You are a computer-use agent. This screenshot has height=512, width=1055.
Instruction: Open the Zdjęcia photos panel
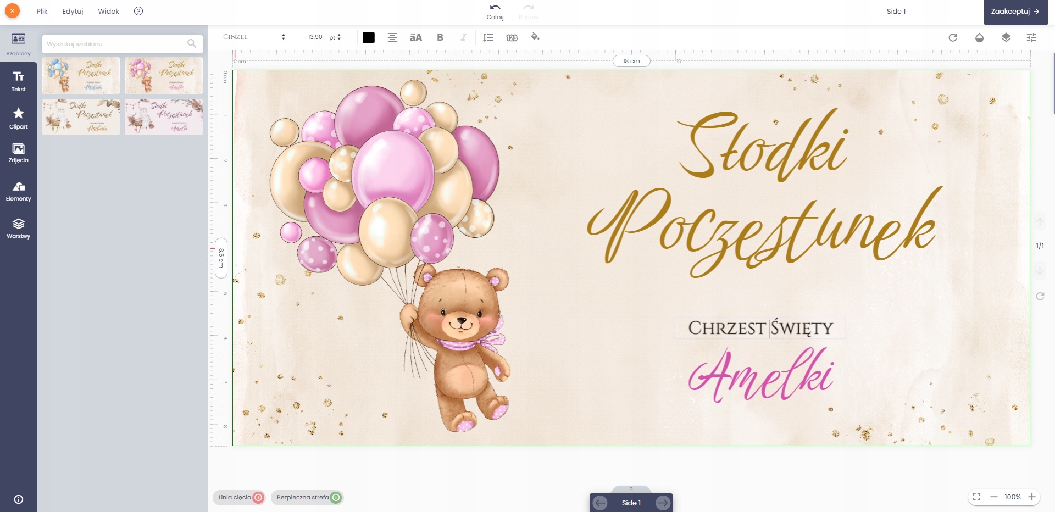19,153
